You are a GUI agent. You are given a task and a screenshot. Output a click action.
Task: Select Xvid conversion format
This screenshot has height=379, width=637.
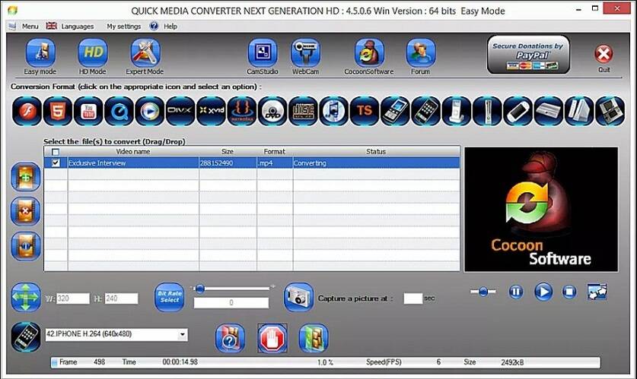tap(211, 111)
